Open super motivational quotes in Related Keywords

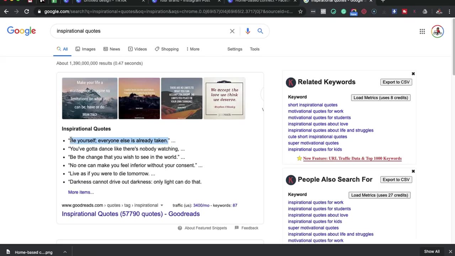pyautogui.click(x=313, y=143)
